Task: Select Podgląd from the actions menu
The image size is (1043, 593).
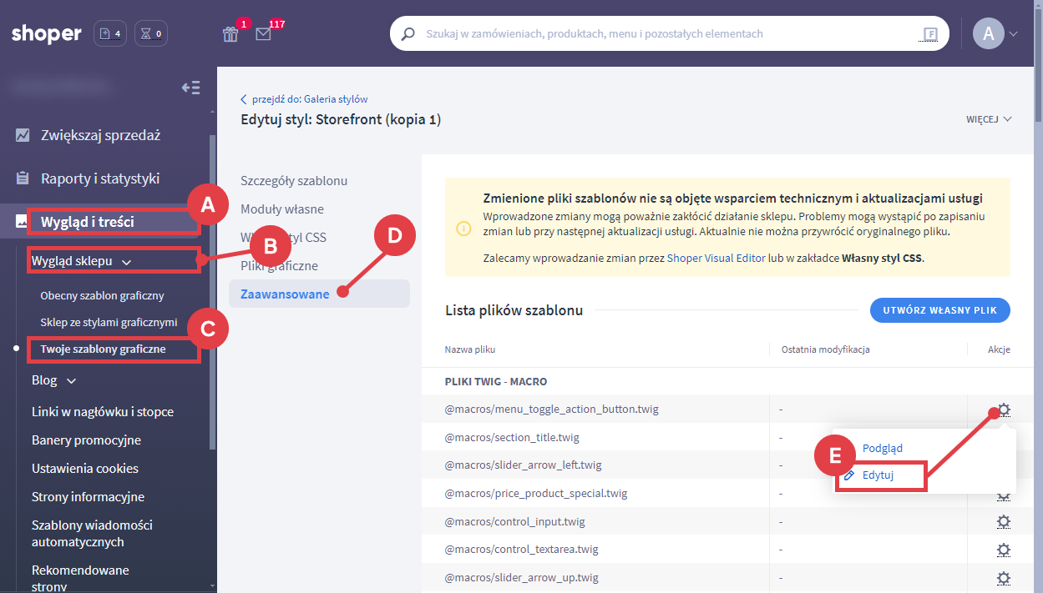Action: tap(882, 448)
